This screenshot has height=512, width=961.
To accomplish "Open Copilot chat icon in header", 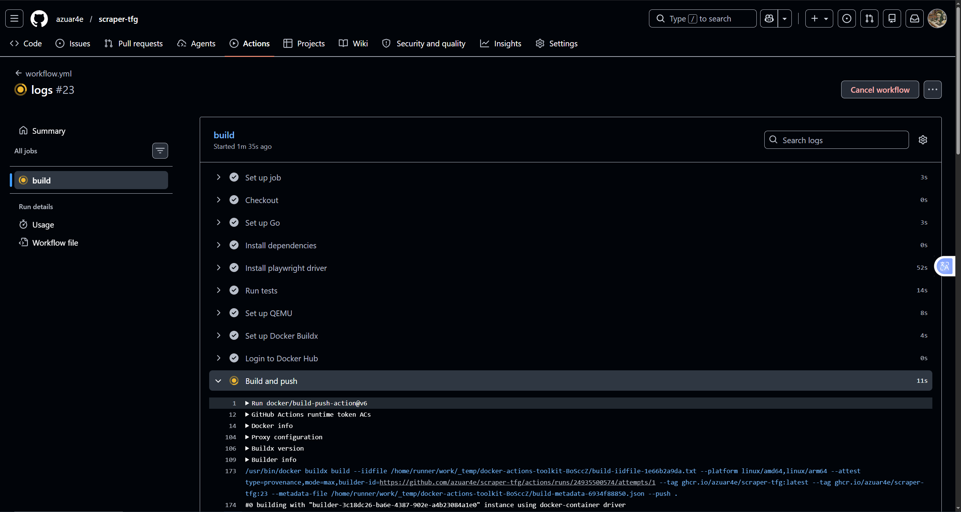I will point(769,18).
